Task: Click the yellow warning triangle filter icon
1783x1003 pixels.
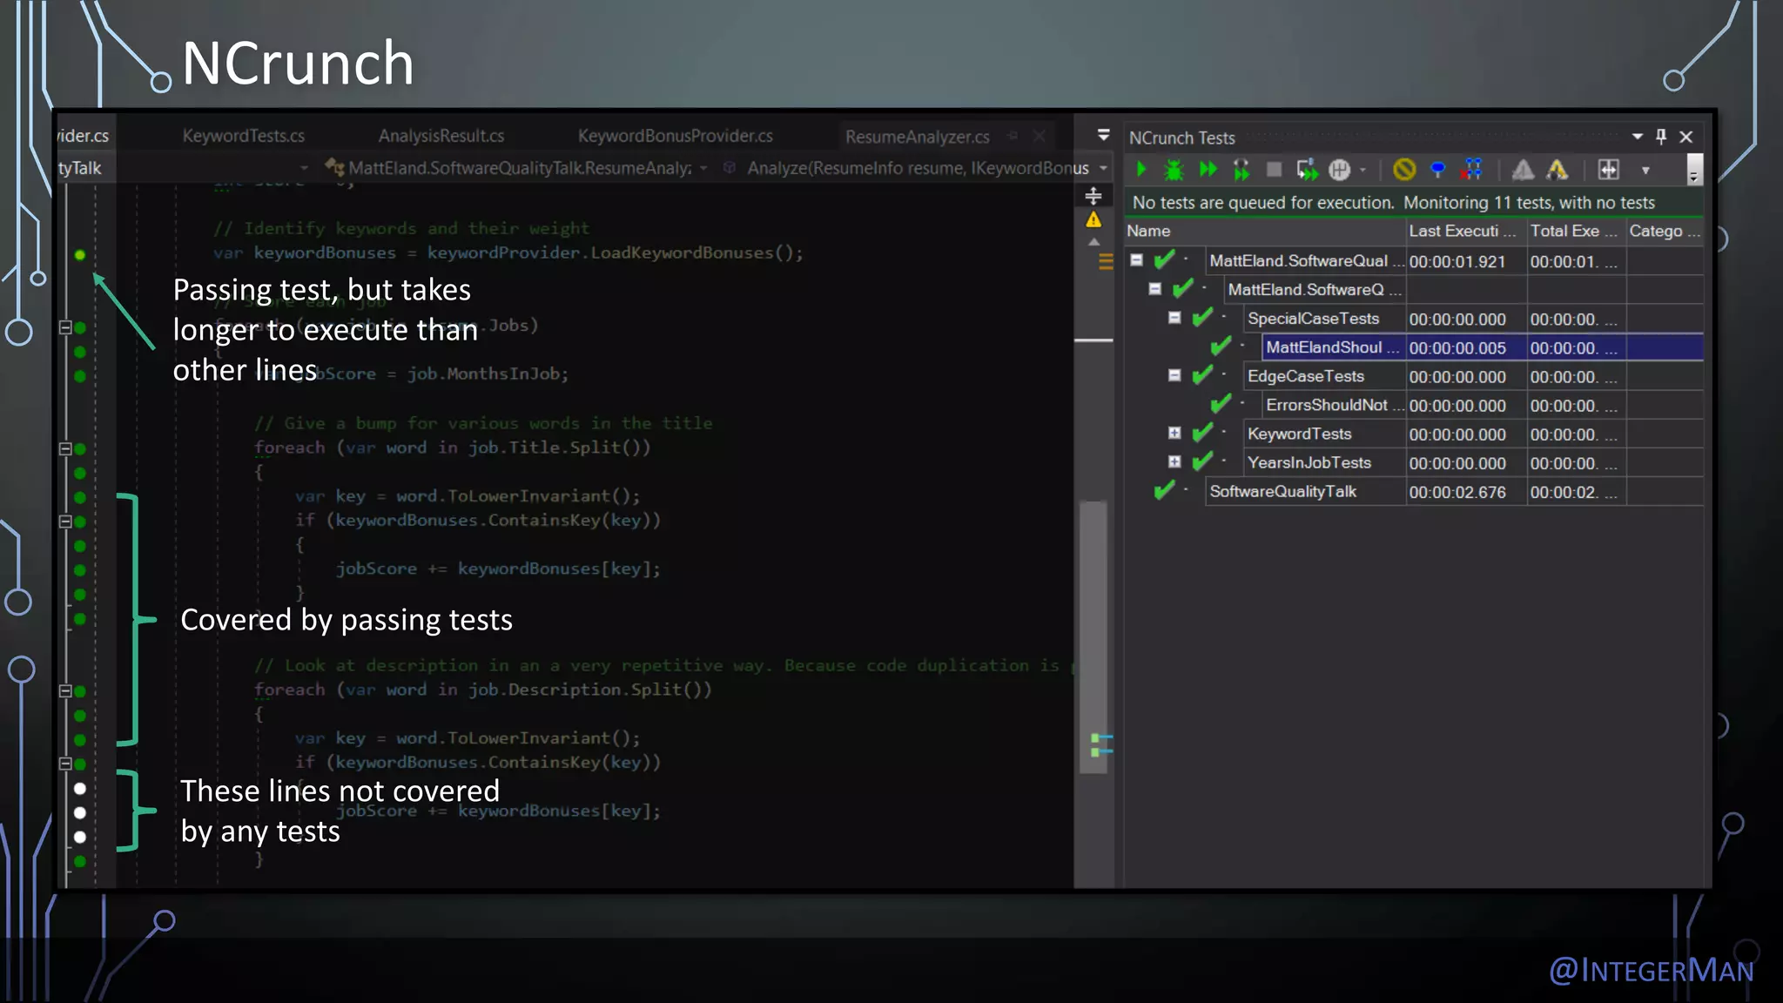Action: click(x=1557, y=169)
